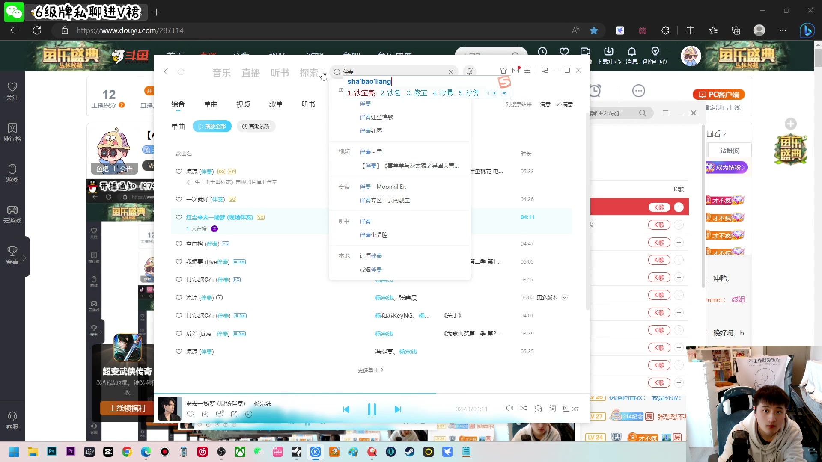The width and height of the screenshot is (822, 462).
Task: Open the playlist queue showing 367
Action: pyautogui.click(x=571, y=409)
